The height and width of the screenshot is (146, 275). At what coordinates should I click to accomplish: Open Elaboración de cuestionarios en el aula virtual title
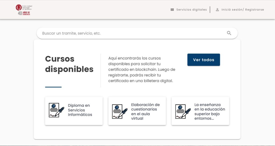tap(145, 112)
